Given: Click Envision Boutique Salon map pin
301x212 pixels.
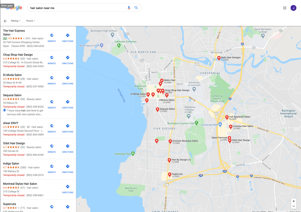Looking at the screenshot, I should (170, 142).
